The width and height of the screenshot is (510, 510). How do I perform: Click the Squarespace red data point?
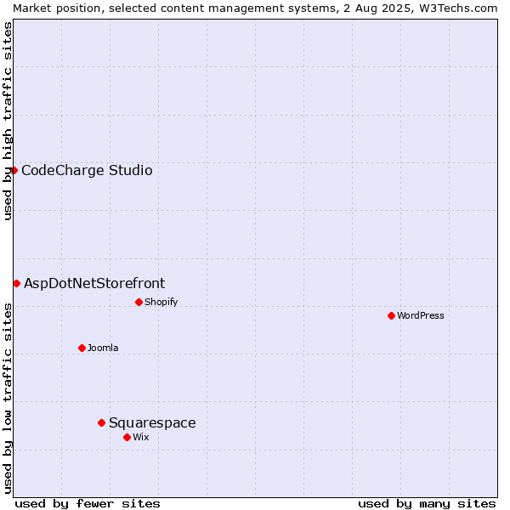click(101, 422)
